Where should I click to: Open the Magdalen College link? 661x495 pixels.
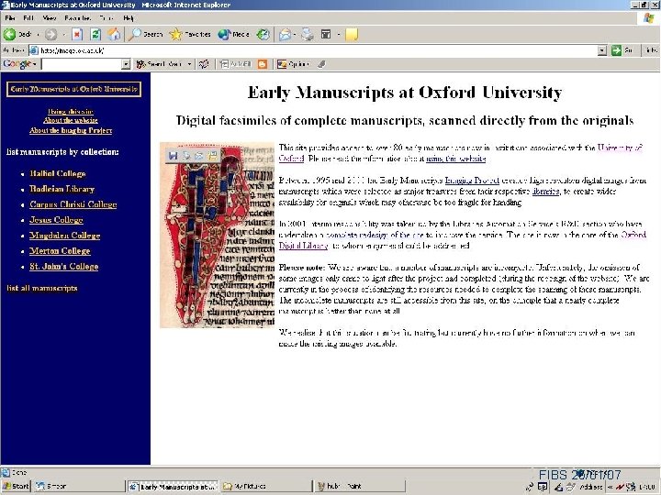click(x=65, y=236)
